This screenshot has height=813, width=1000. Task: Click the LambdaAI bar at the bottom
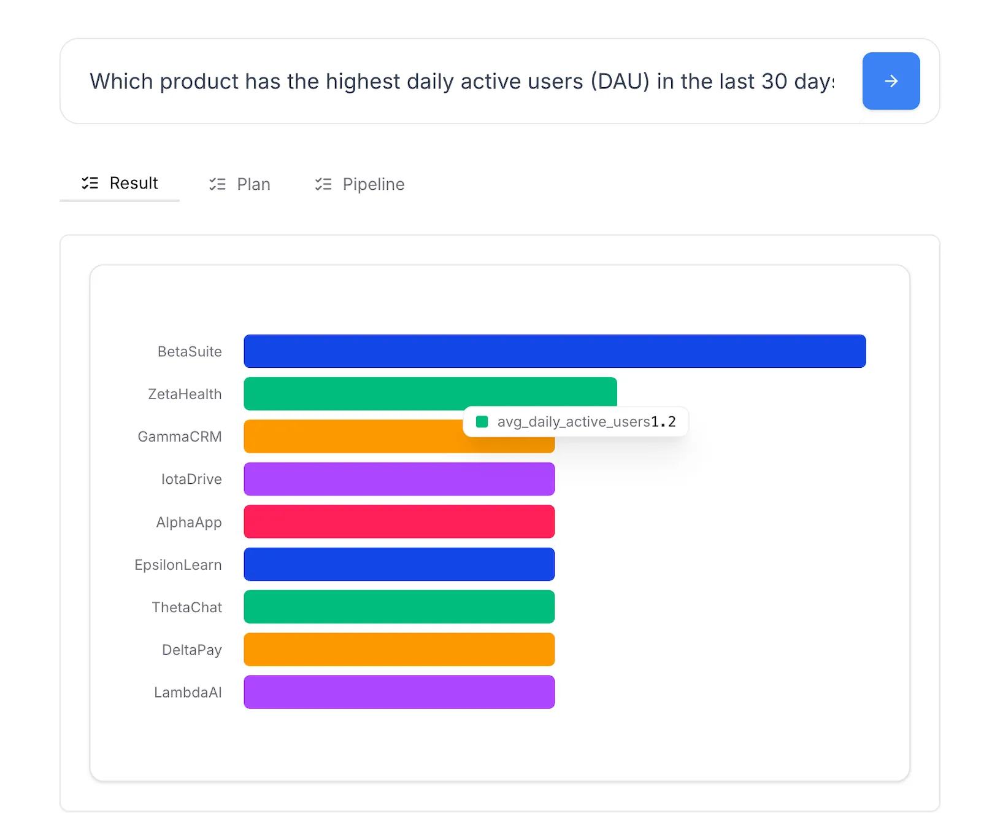tap(399, 692)
